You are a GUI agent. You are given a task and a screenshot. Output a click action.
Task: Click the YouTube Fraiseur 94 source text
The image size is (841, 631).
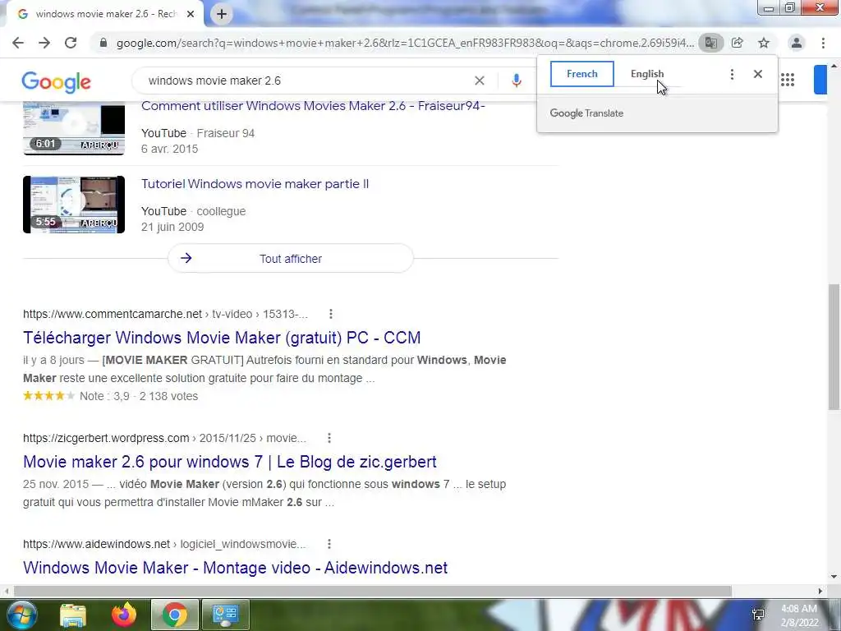tap(198, 133)
